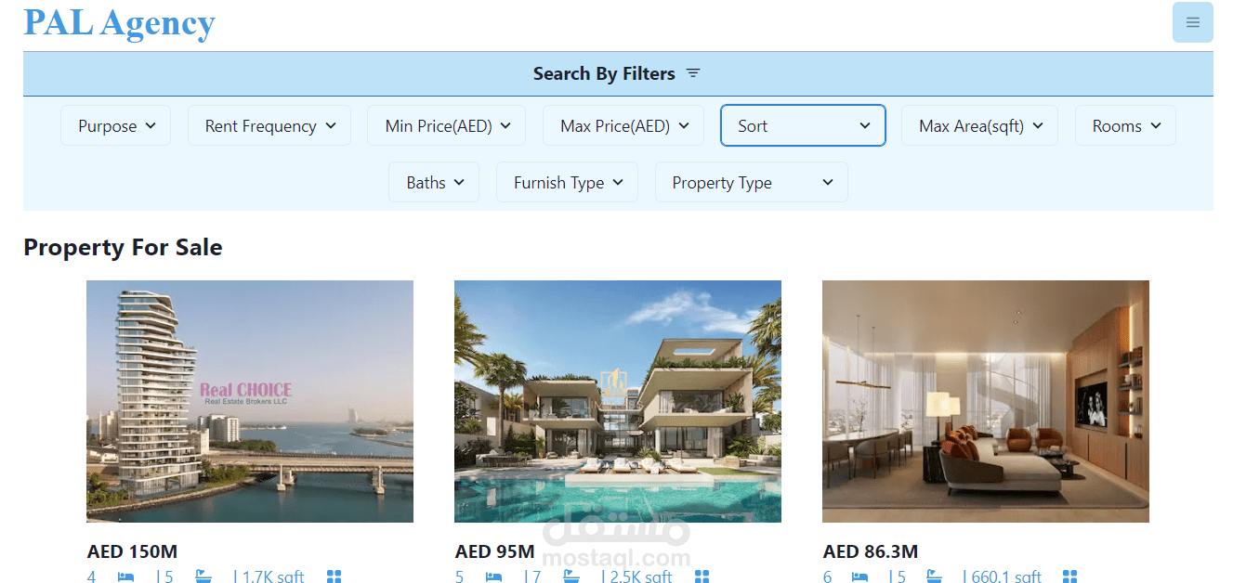Click grid area icon under AED 150M listing
This screenshot has height=583, width=1233.
pyautogui.click(x=334, y=577)
